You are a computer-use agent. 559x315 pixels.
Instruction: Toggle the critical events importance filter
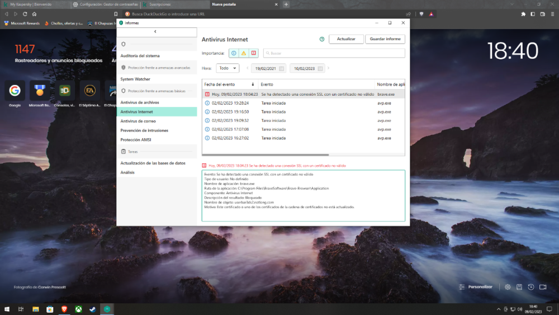[x=253, y=53]
